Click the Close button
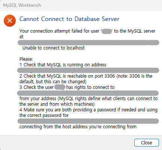This screenshot has width=162, height=150. [x=147, y=142]
